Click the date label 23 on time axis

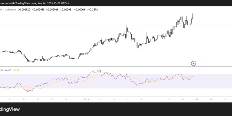[24, 99]
